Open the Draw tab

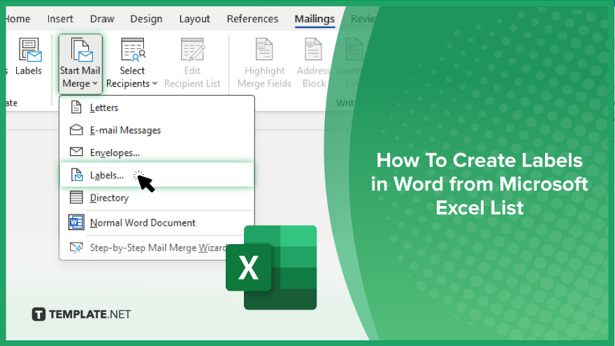102,19
